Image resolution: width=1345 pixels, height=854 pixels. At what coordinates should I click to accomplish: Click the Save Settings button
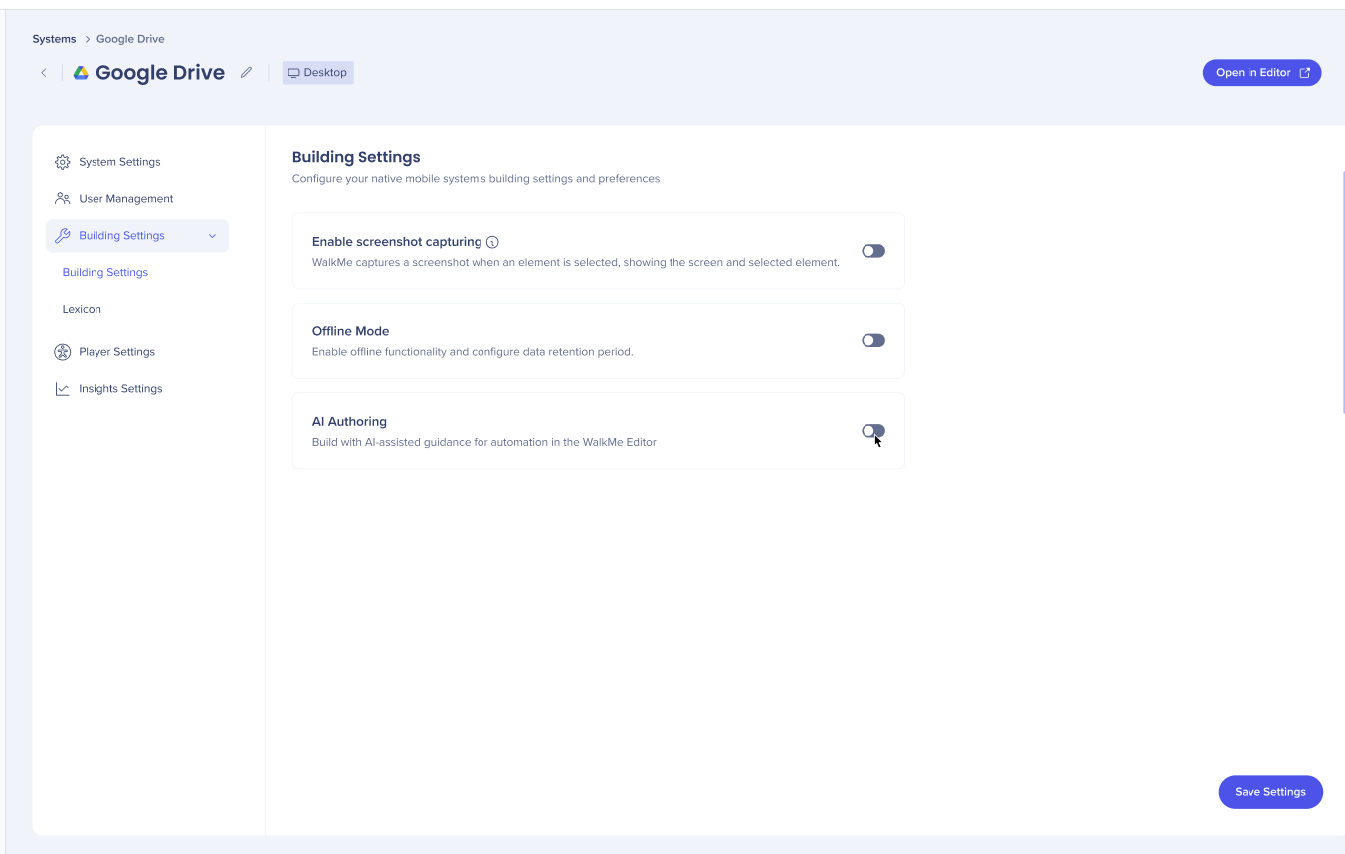tap(1270, 792)
